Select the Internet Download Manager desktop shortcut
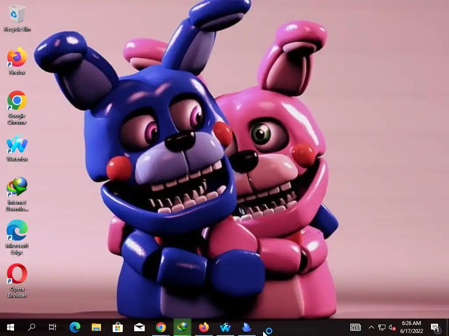The height and width of the screenshot is (336, 449). 17,194
